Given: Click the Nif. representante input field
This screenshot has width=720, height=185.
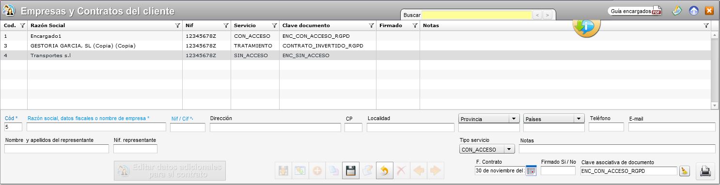Looking at the screenshot, I should (x=135, y=149).
